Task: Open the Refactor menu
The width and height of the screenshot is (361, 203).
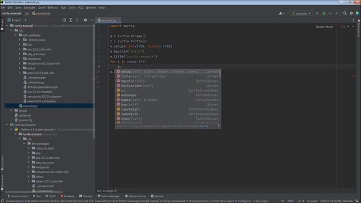Action: pos(53,7)
